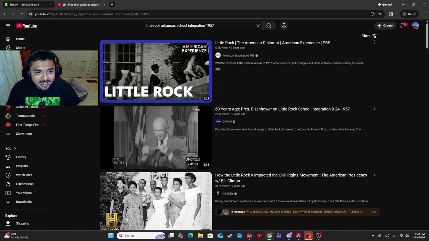Open a new browser tab
This screenshot has height=241, width=429.
coord(112,5)
